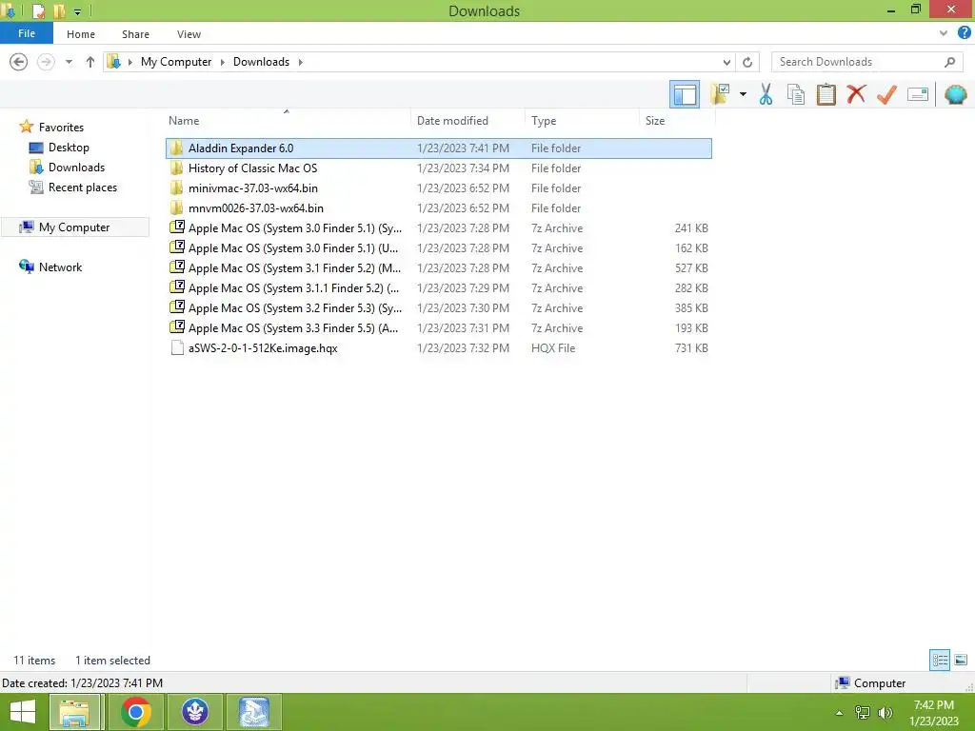Open Customize Quick Access Toolbar dropdown
Screen dimensions: 975x731
click(x=77, y=11)
